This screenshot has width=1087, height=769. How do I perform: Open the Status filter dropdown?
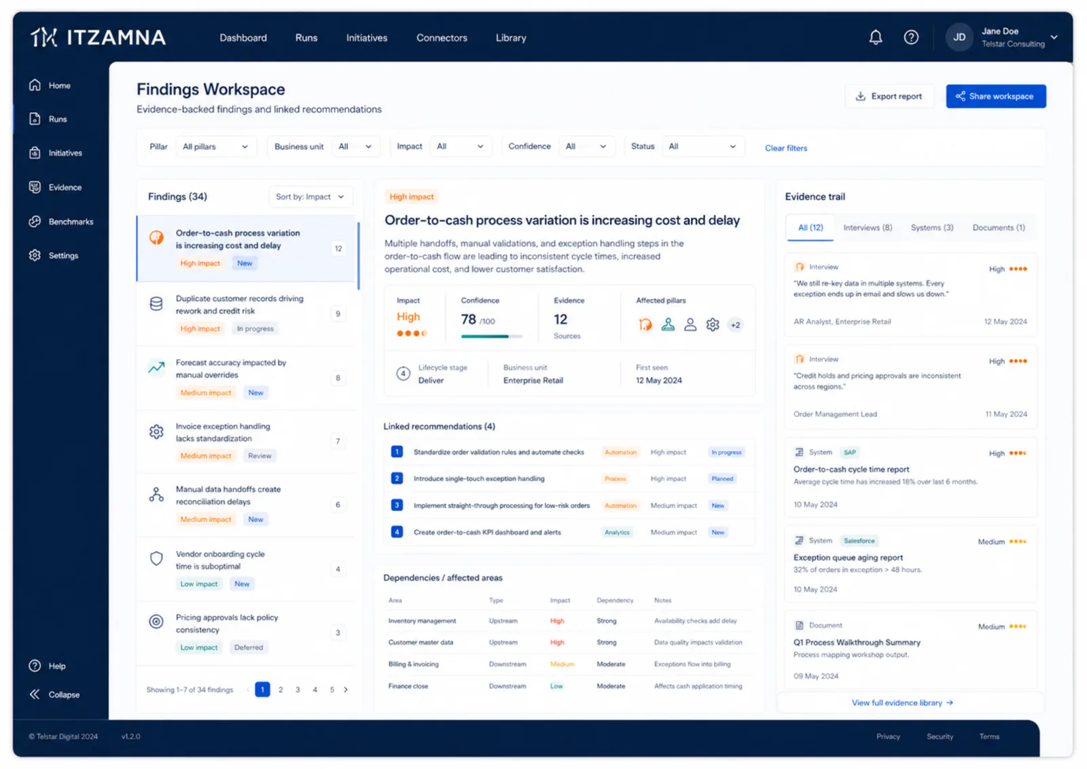pyautogui.click(x=702, y=147)
